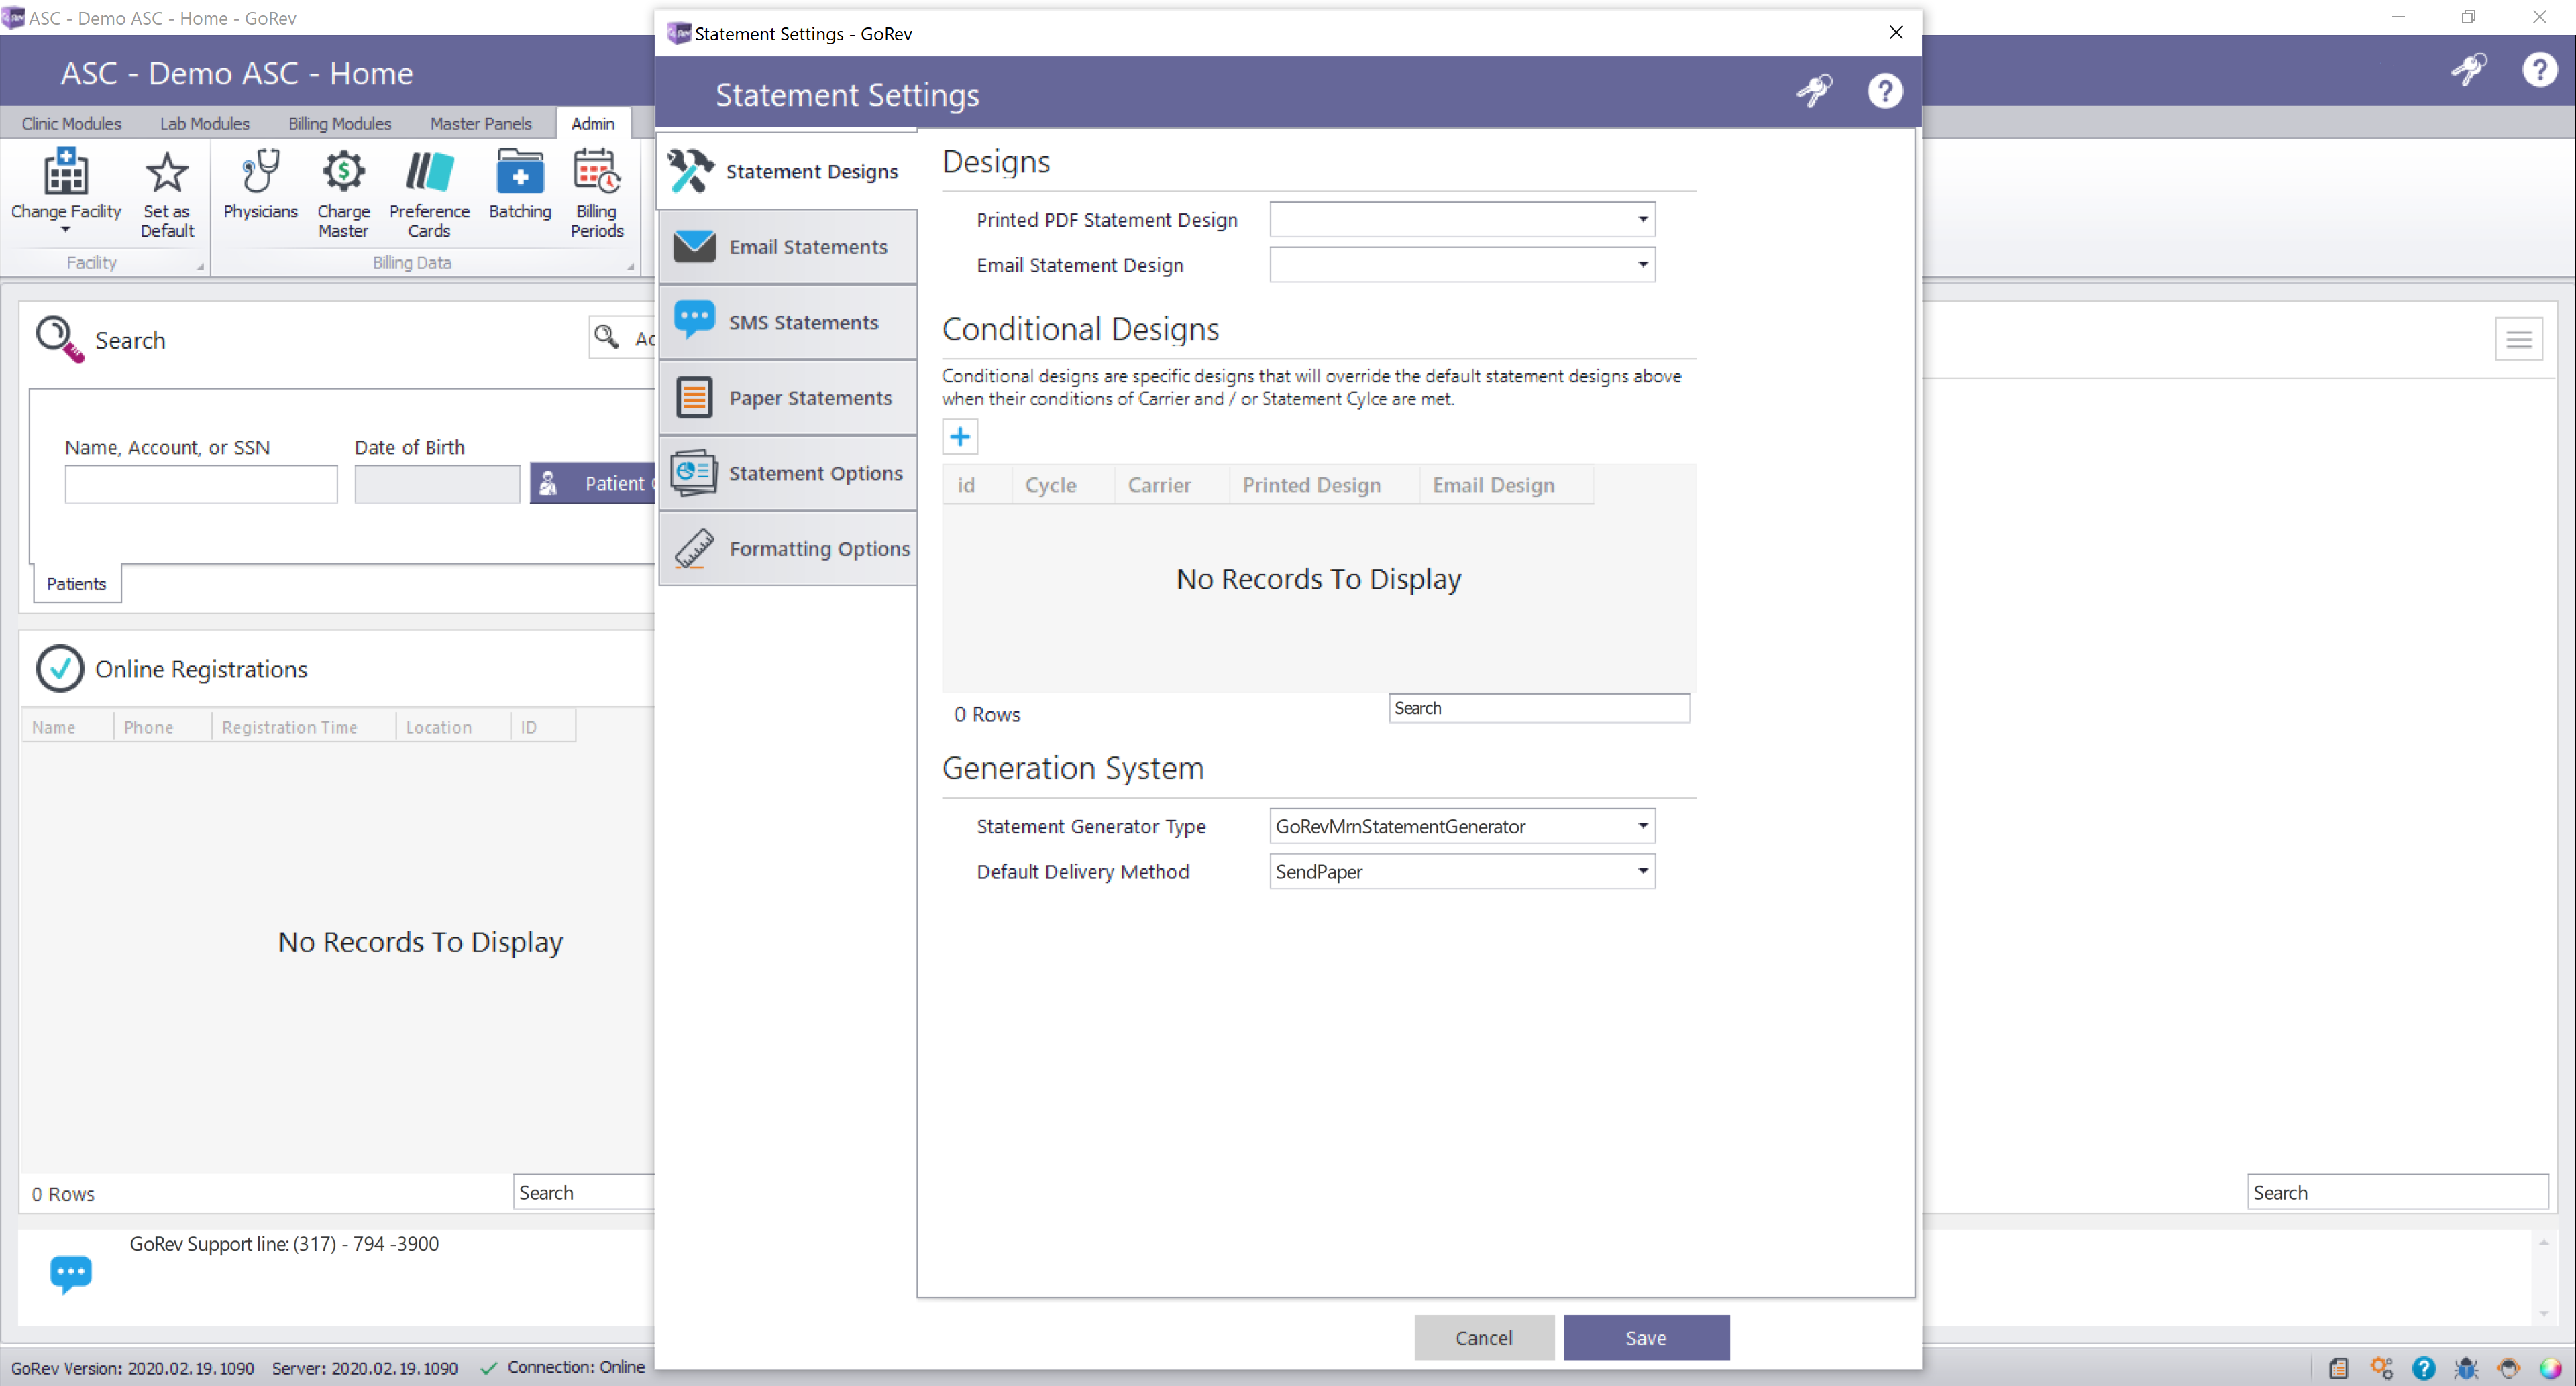Click Connection: Online status text

click(x=575, y=1367)
